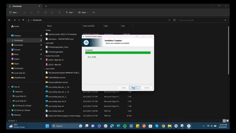Viewport: 236px width, 133px height.
Task: Open the View dropdown in File Explorer
Action: point(83,13)
